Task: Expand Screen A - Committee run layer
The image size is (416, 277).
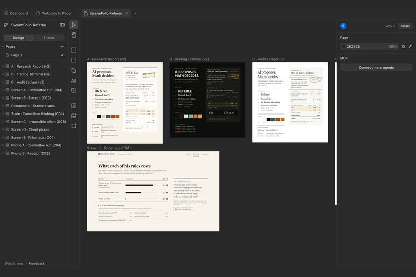Action: pyautogui.click(x=3, y=90)
